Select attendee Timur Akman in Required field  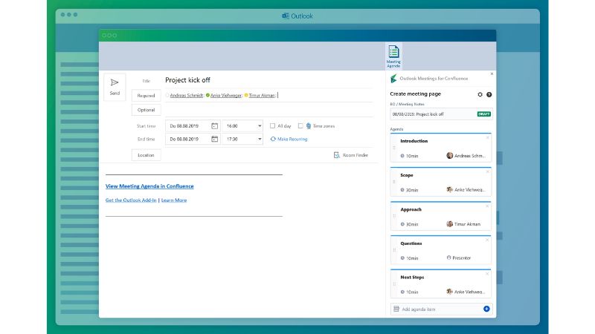(262, 96)
